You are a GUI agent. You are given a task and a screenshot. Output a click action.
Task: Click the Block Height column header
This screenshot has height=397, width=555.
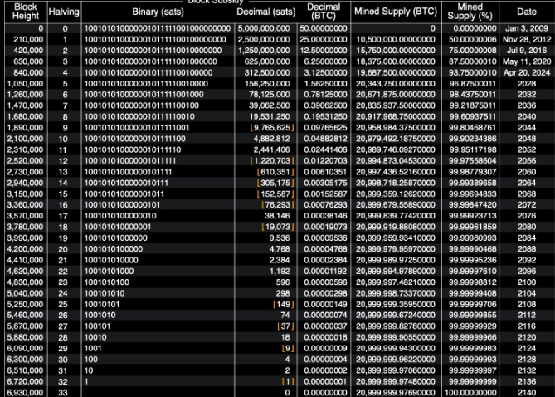coord(22,12)
